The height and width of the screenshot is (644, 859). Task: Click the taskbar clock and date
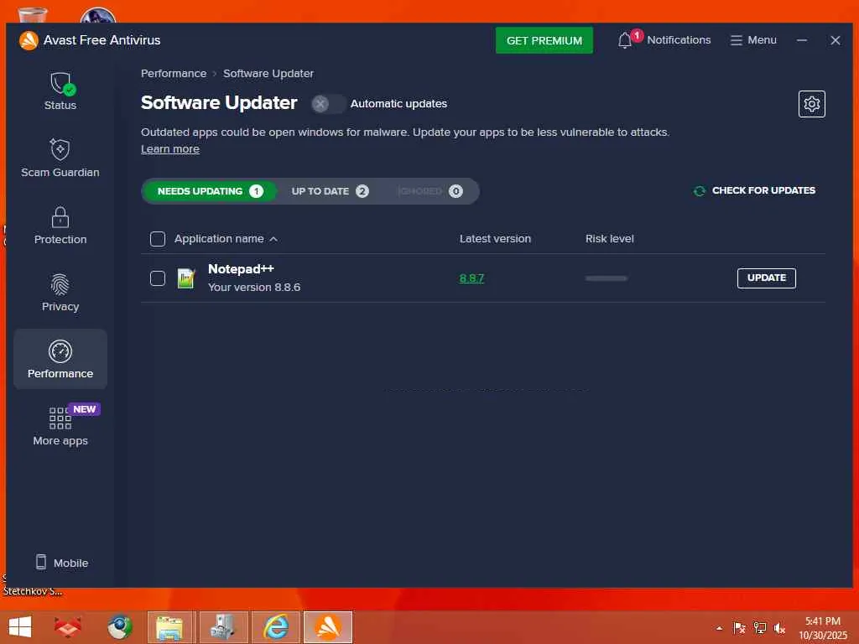click(823, 628)
